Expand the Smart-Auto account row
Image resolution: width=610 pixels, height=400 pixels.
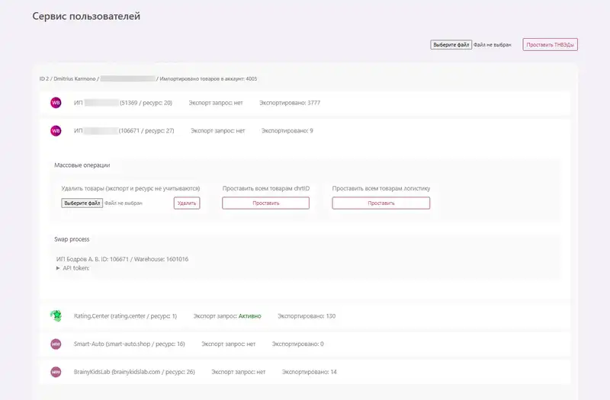click(x=304, y=344)
